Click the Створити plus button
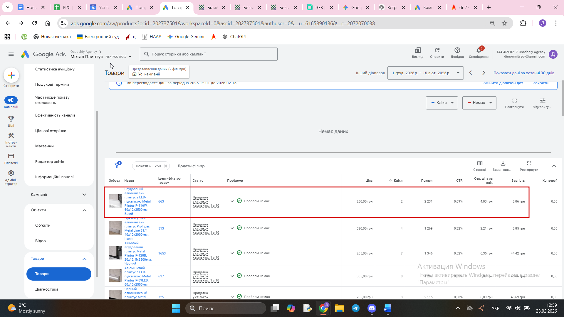The image size is (564, 317). point(11,75)
